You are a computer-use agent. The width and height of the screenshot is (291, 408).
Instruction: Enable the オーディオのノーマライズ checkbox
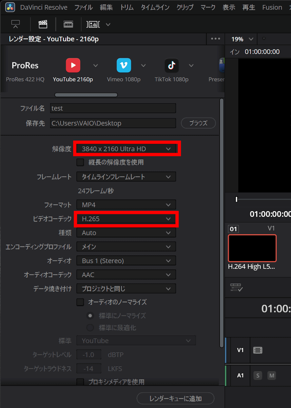(80, 302)
